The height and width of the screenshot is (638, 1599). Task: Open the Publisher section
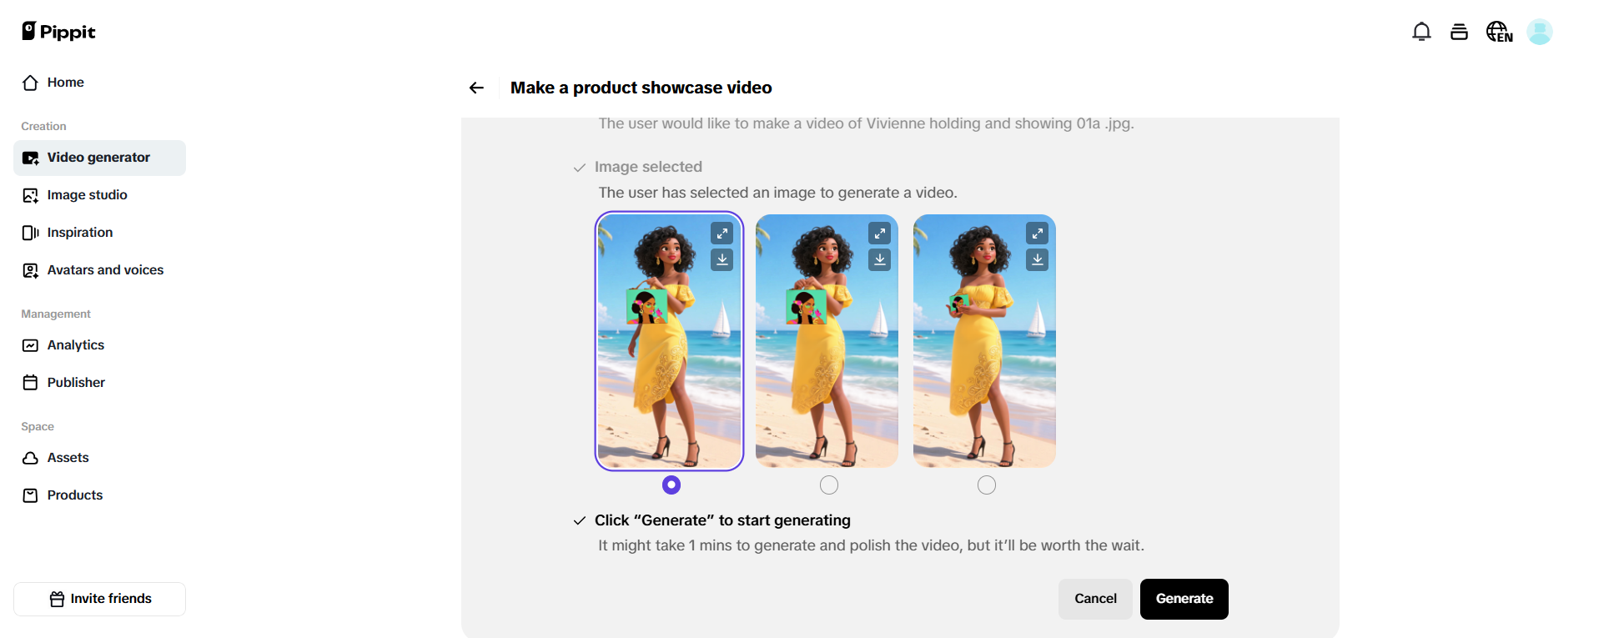pos(75,382)
